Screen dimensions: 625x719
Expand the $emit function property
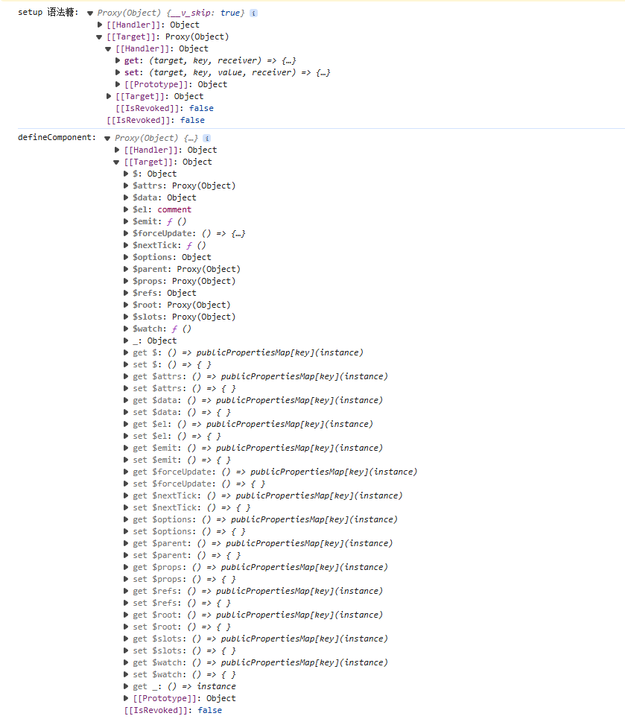click(x=126, y=222)
